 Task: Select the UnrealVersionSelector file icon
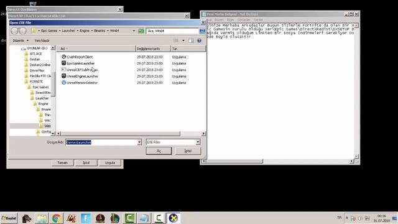63,83
